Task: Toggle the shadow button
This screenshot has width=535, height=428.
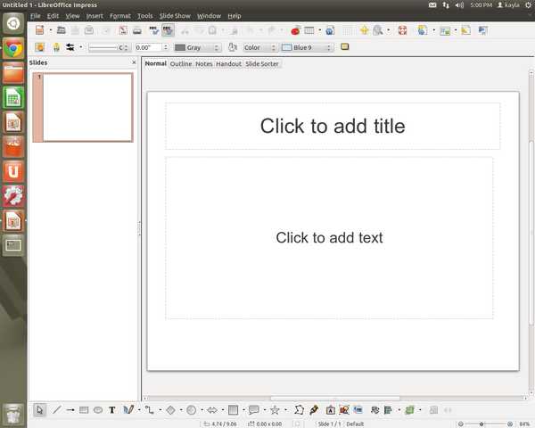Action: click(344, 46)
